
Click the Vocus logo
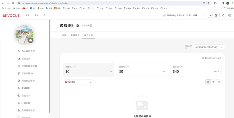[11, 15]
